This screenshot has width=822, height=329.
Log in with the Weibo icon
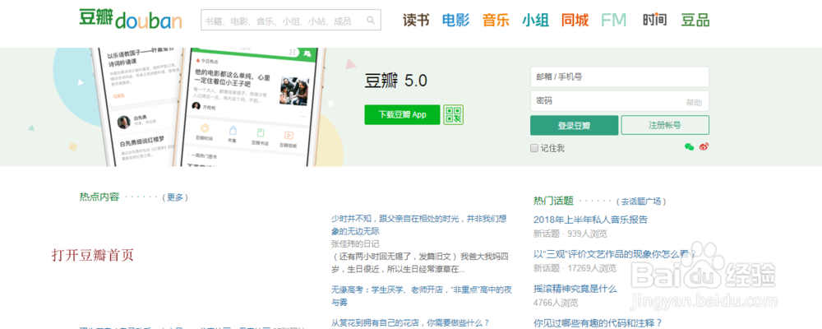[704, 147]
